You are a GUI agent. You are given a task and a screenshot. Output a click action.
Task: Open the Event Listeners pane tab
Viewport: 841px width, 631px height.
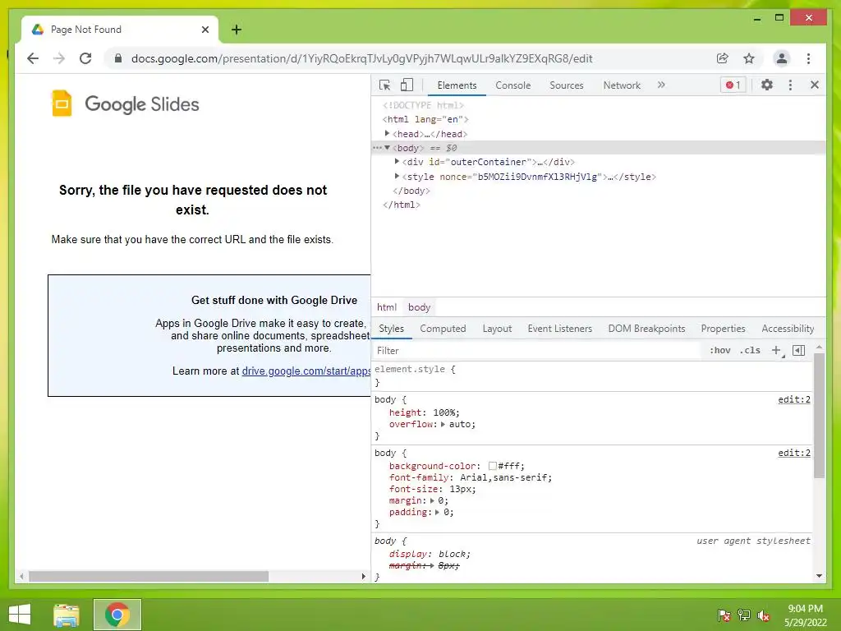tap(559, 329)
